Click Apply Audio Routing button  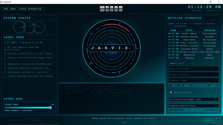coord(194,110)
